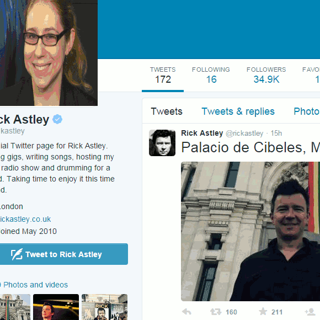Enlarge the Palacio de Cibeles tweet photo
320x320 pixels.
250,231
